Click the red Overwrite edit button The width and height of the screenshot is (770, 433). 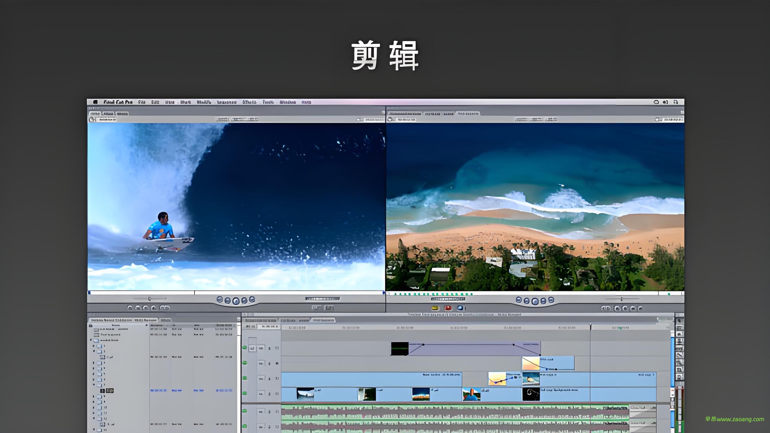[448, 308]
